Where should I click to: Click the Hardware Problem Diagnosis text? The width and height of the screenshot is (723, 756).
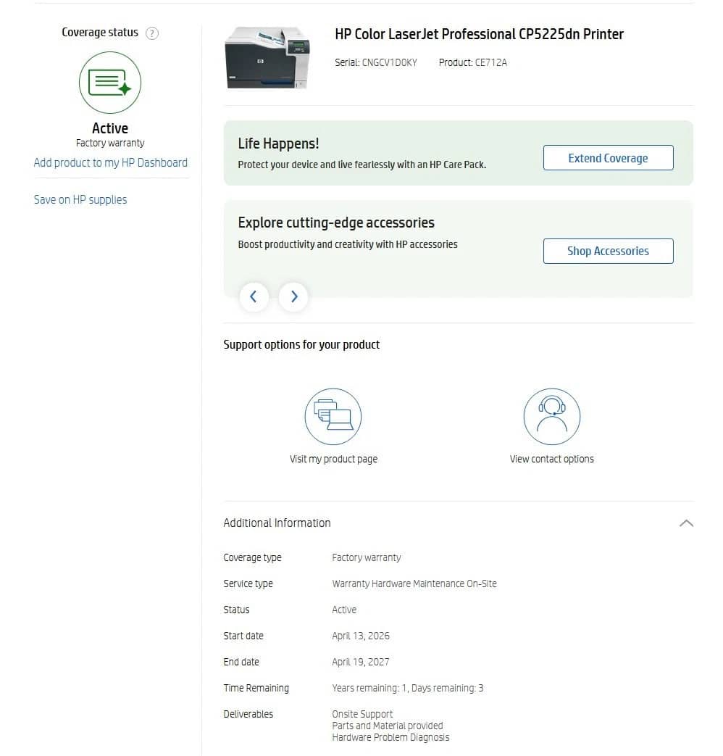coord(390,737)
